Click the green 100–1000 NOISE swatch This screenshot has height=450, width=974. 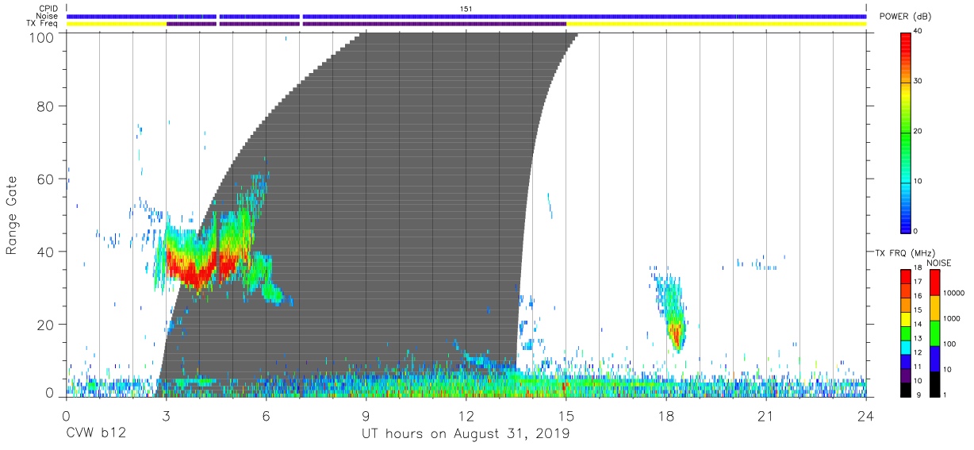pos(934,333)
